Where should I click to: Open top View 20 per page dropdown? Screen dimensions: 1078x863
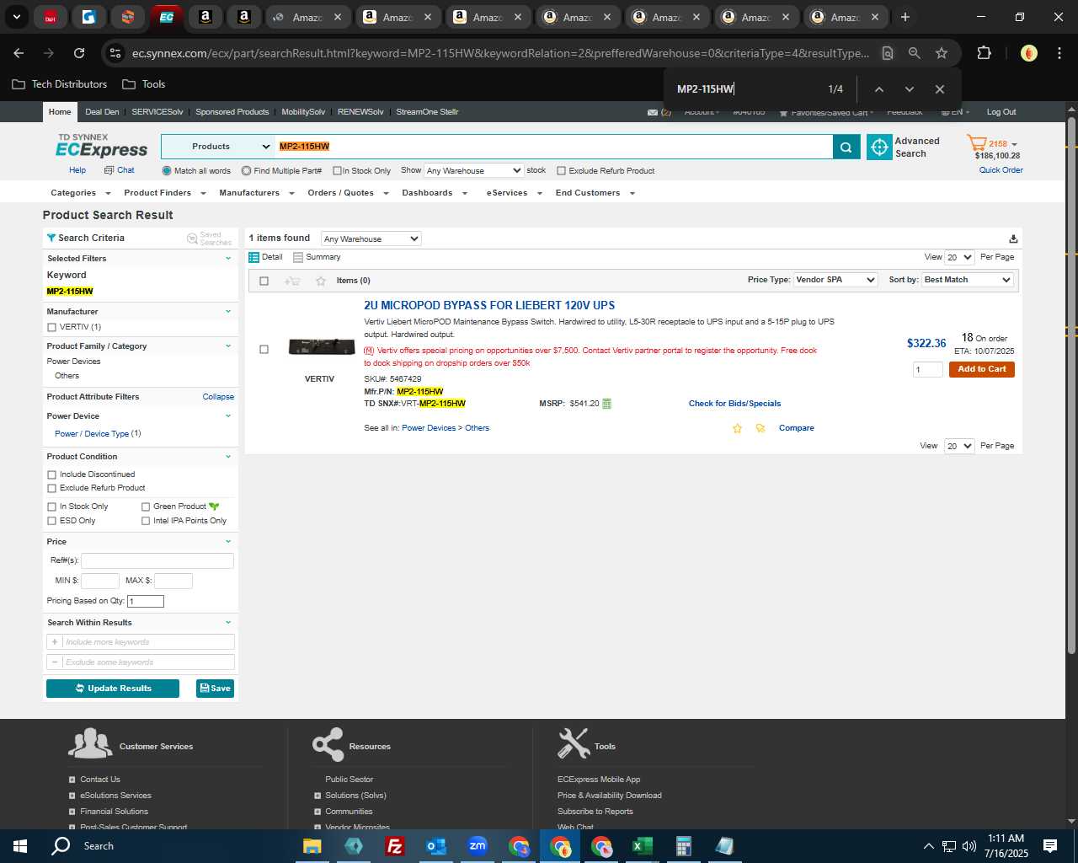(959, 257)
